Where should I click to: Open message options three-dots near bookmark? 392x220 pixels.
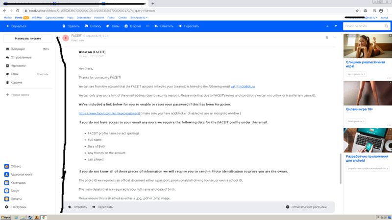click(335, 38)
